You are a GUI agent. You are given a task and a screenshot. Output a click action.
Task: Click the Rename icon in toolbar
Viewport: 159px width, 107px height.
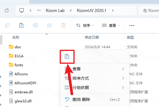[x=35, y=25]
